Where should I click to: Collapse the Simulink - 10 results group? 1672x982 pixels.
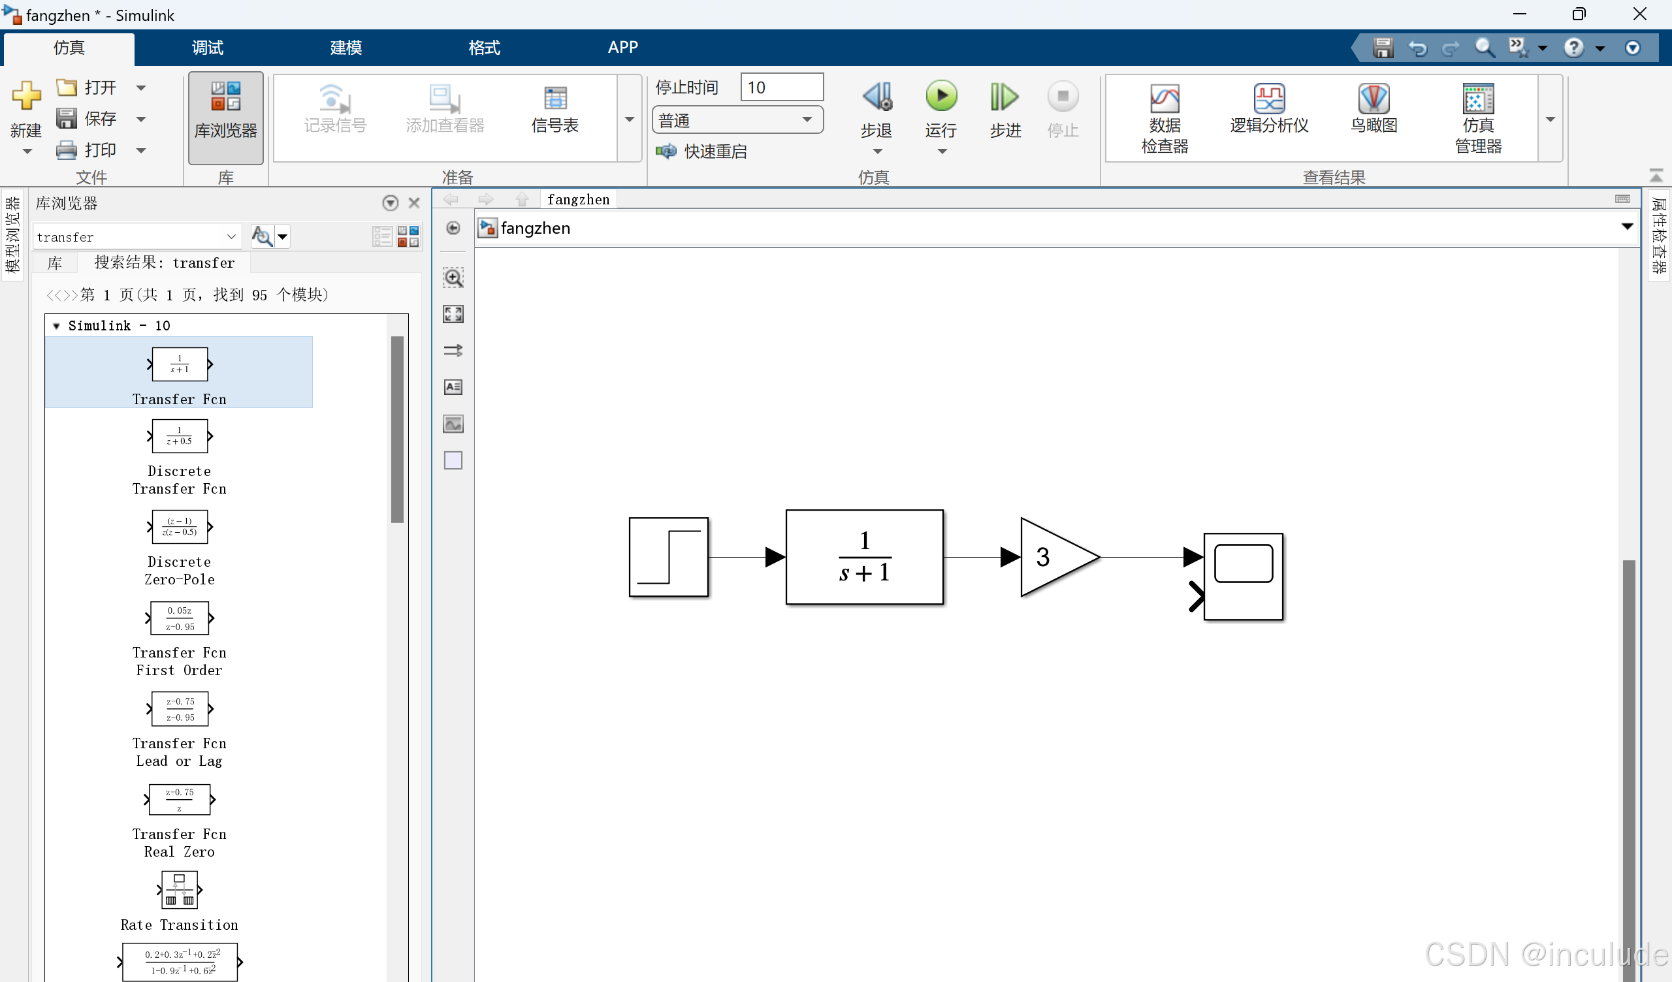coord(56,326)
